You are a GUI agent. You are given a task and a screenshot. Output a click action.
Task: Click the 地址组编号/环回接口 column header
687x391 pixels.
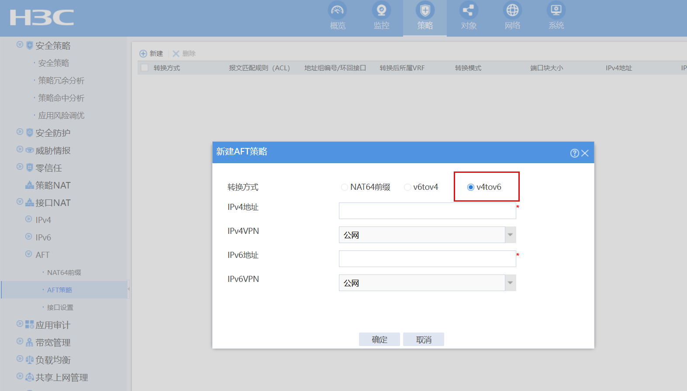(x=335, y=68)
